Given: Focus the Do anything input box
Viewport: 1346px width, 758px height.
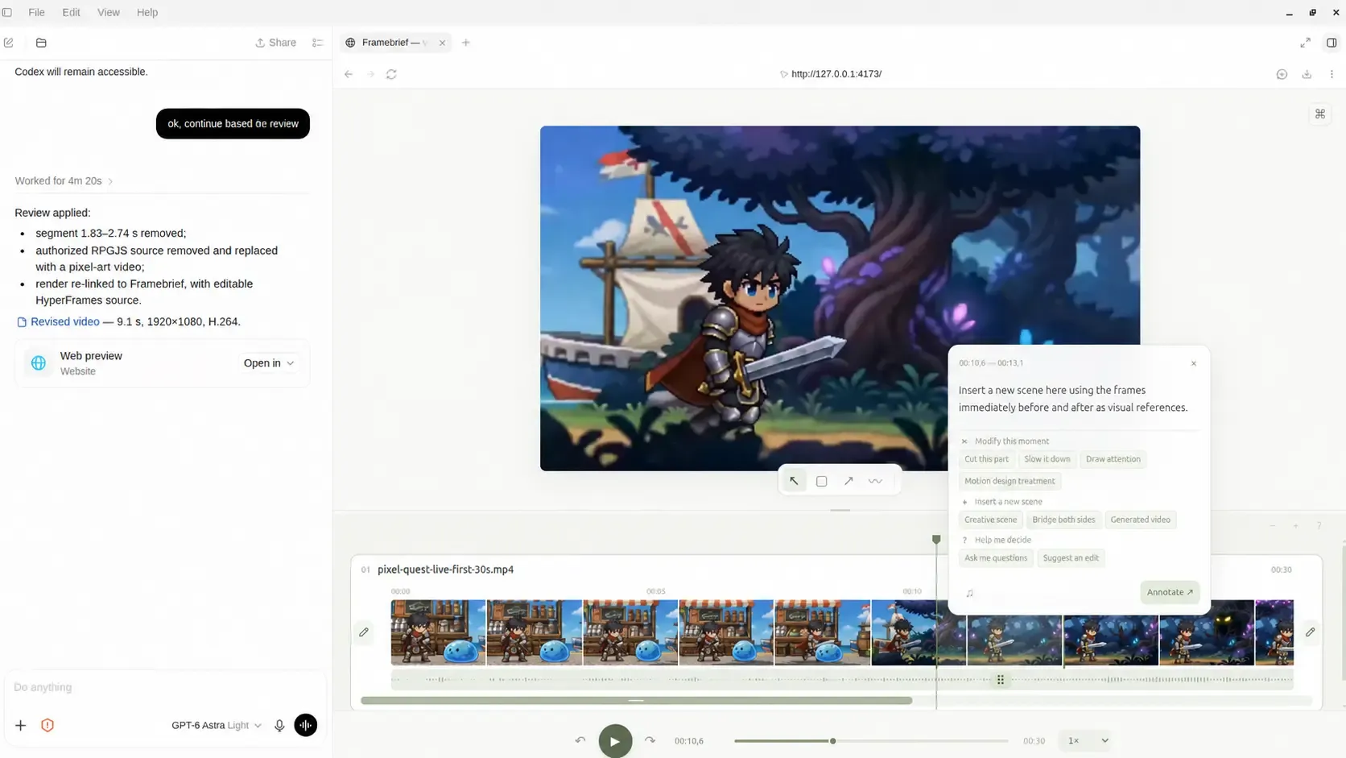Looking at the screenshot, I should click(165, 687).
